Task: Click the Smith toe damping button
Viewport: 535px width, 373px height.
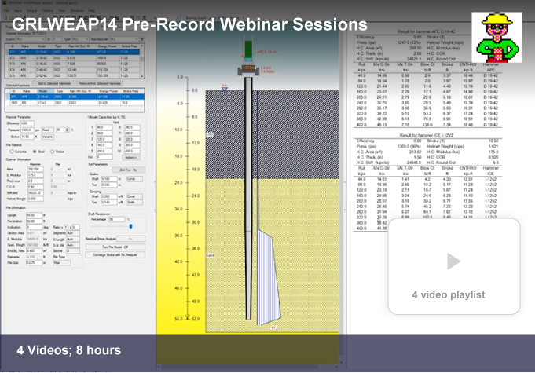Action: [x=134, y=203]
